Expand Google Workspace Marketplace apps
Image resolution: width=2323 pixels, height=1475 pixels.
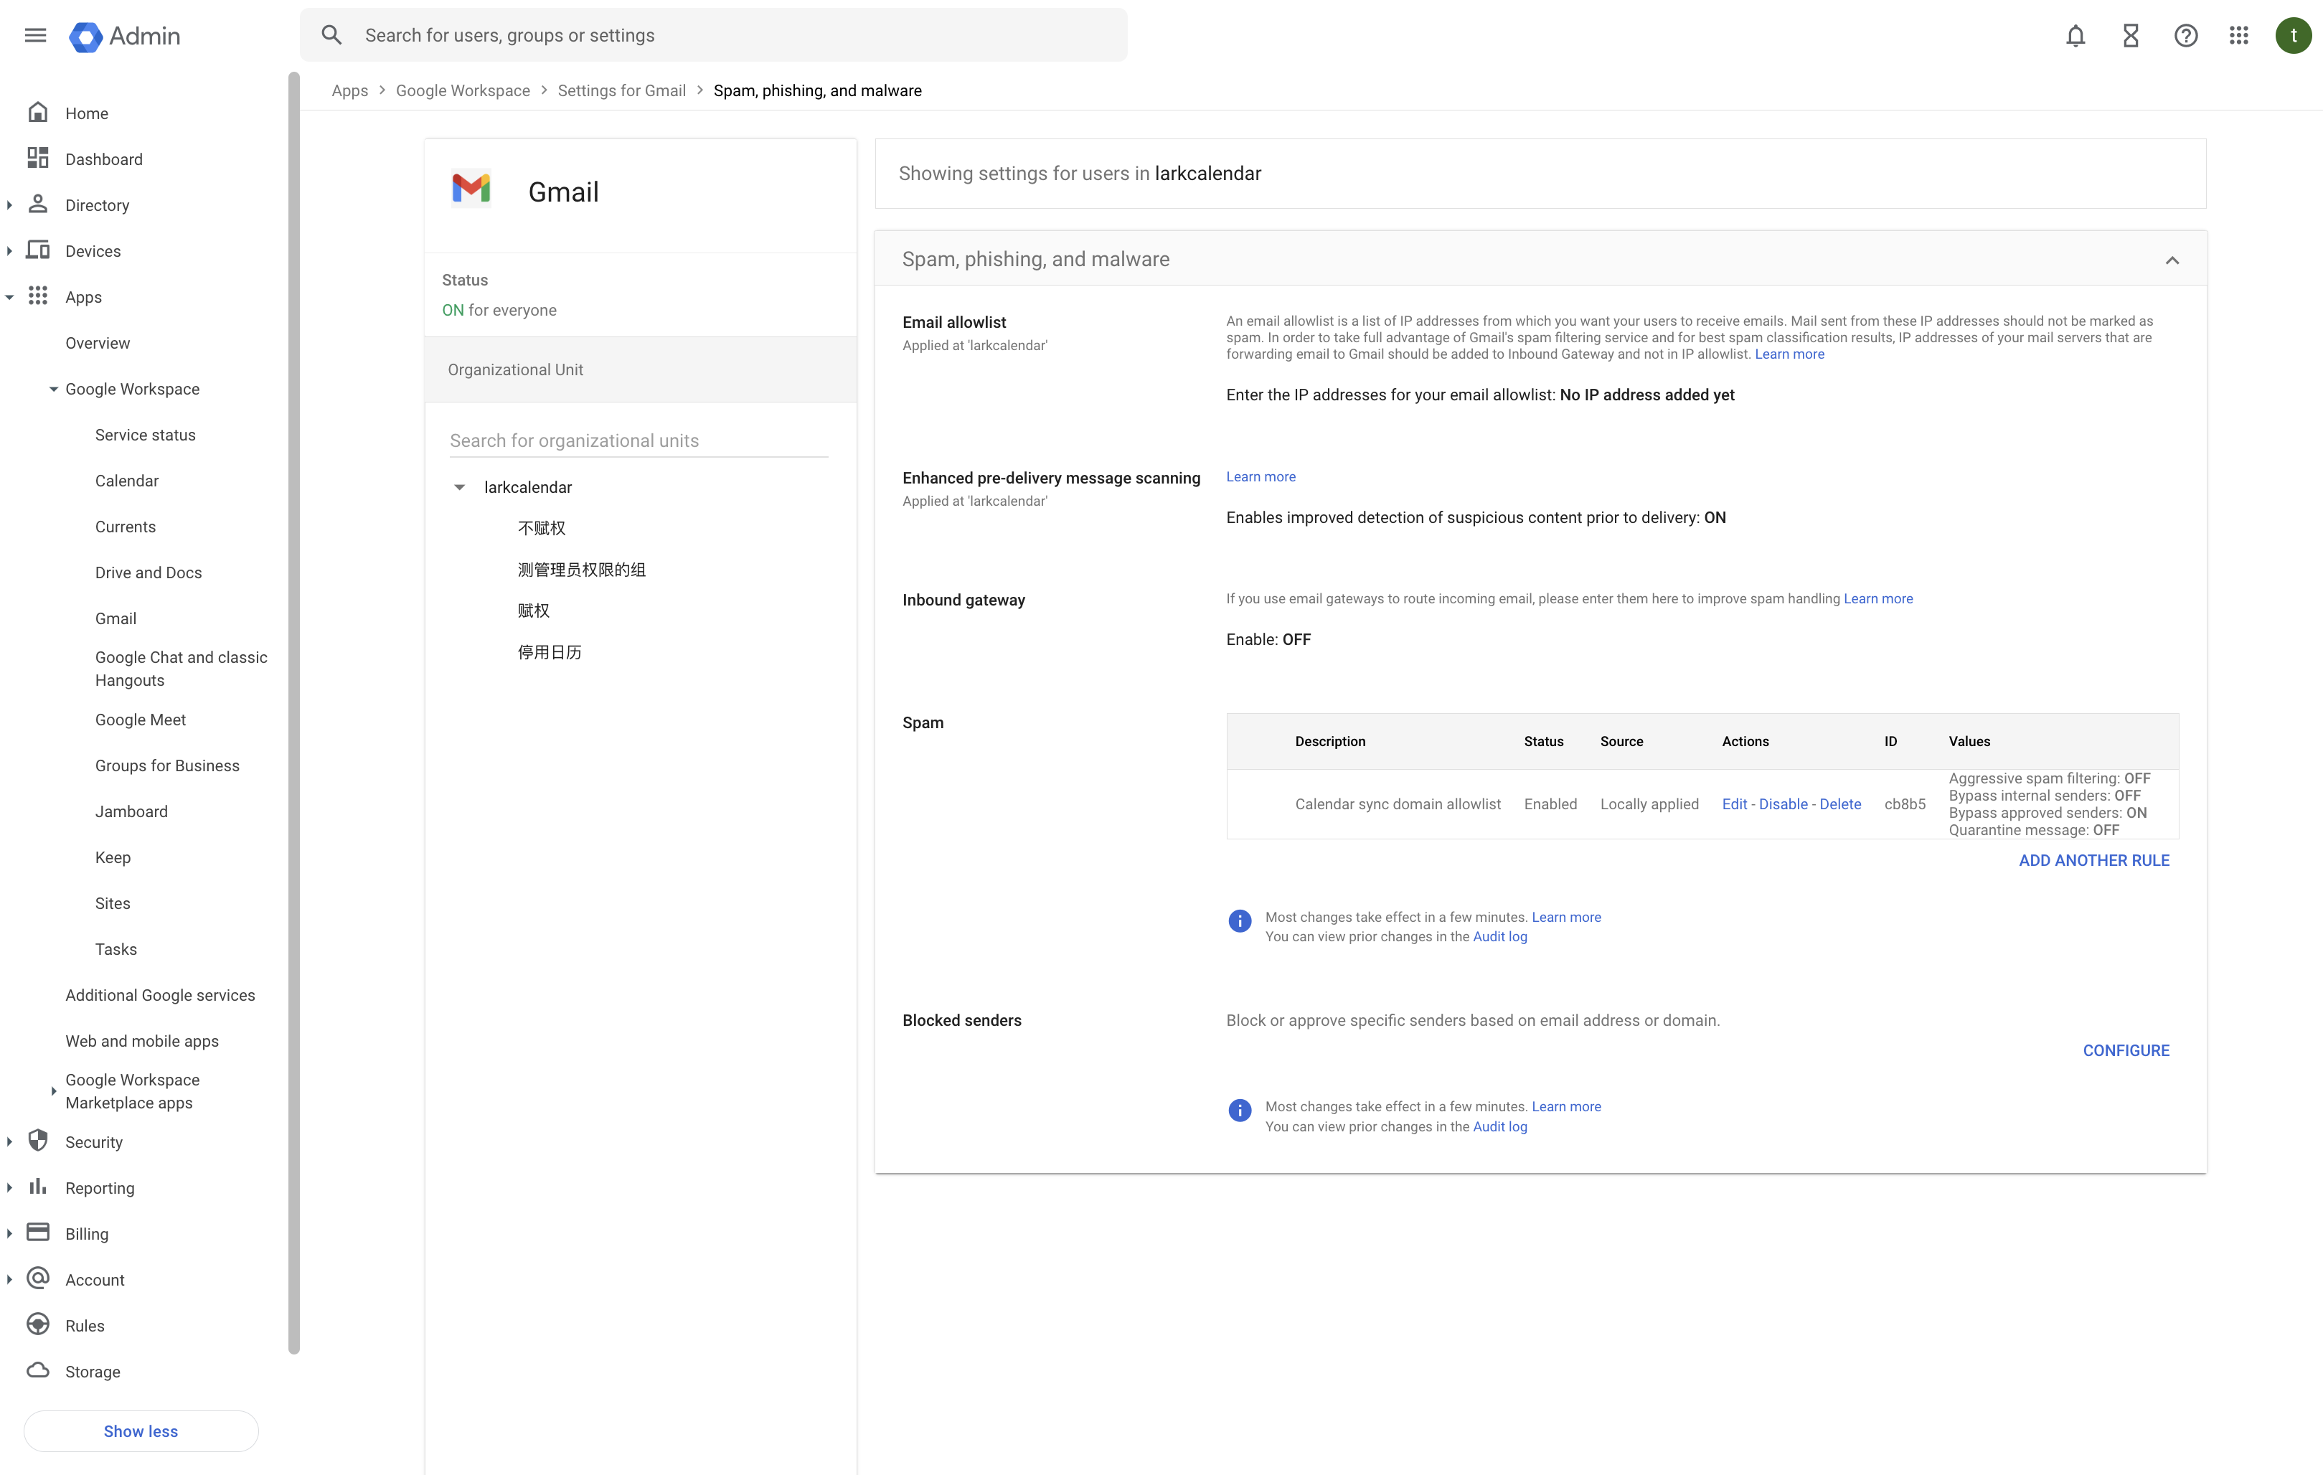coord(54,1091)
